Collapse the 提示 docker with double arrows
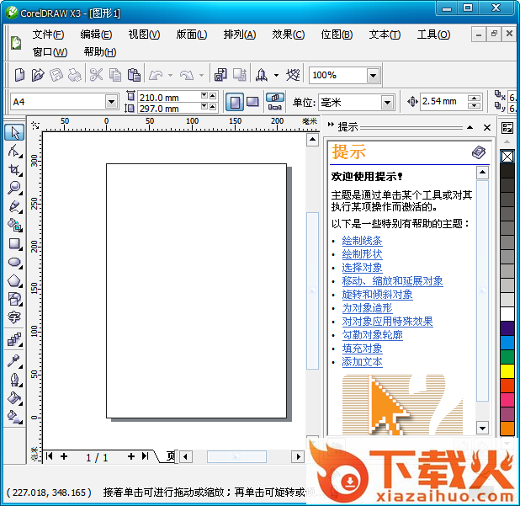Viewport: 520px width, 506px height. point(331,125)
